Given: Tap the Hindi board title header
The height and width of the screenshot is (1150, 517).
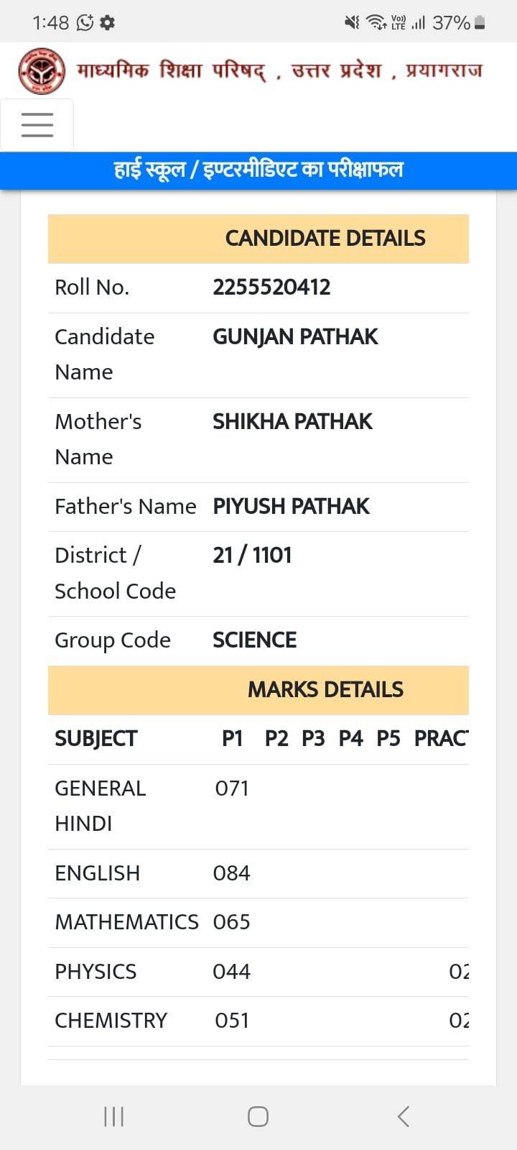Looking at the screenshot, I should coord(279,70).
